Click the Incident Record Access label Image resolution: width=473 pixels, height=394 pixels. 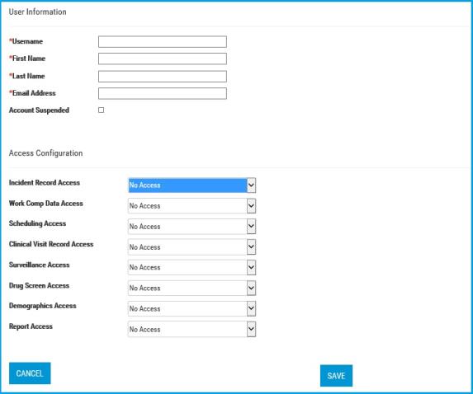(45, 182)
